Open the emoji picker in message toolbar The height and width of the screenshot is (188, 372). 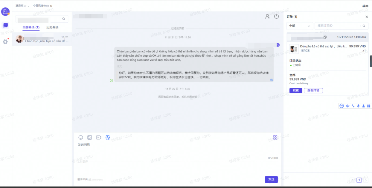(x=81, y=137)
